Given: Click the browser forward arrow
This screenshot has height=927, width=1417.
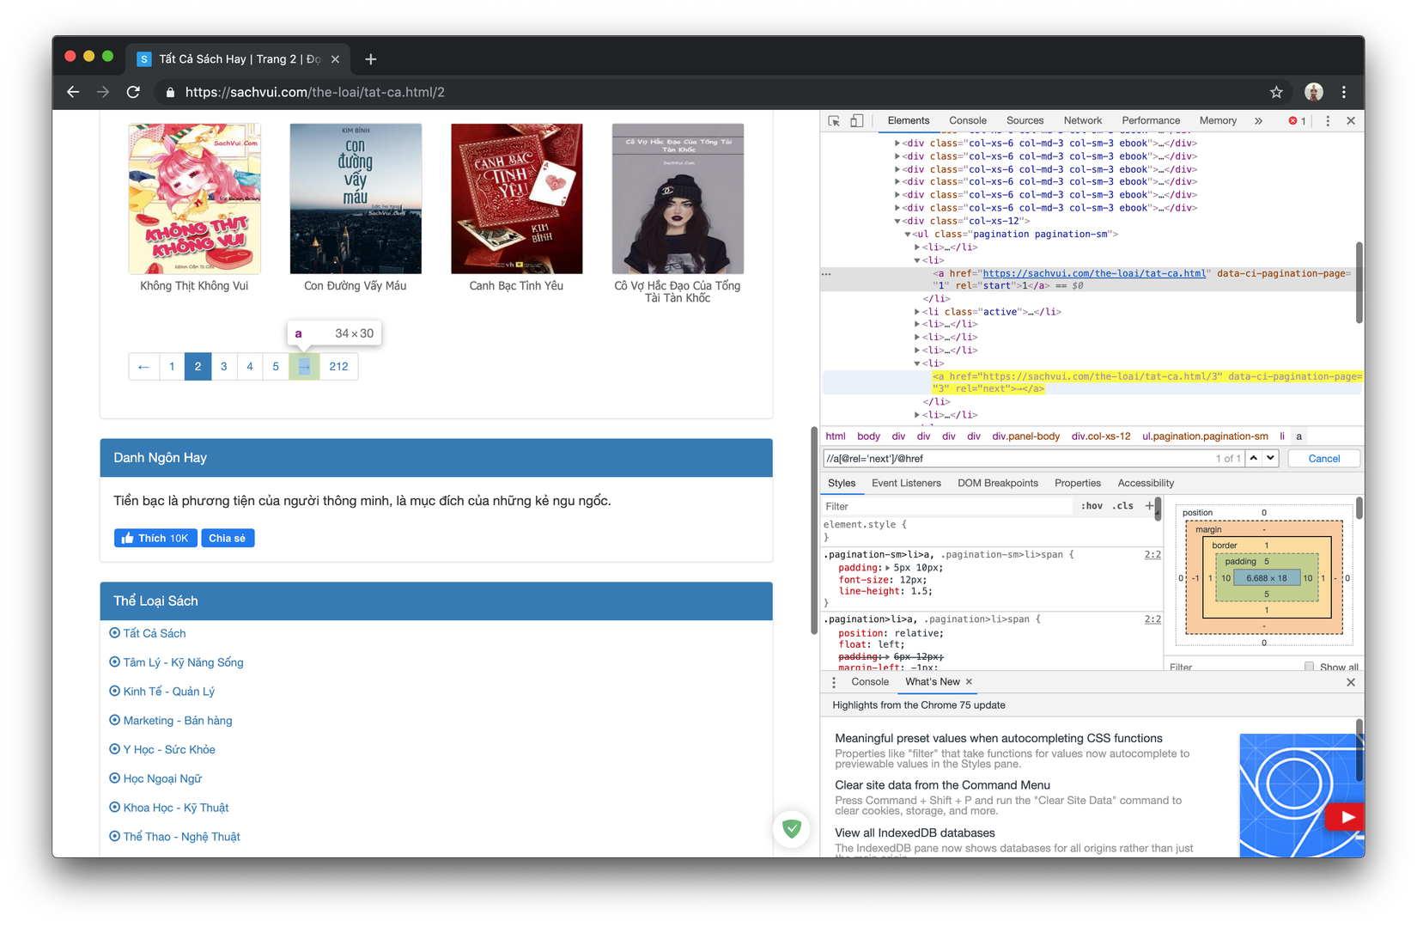Looking at the screenshot, I should [x=103, y=92].
